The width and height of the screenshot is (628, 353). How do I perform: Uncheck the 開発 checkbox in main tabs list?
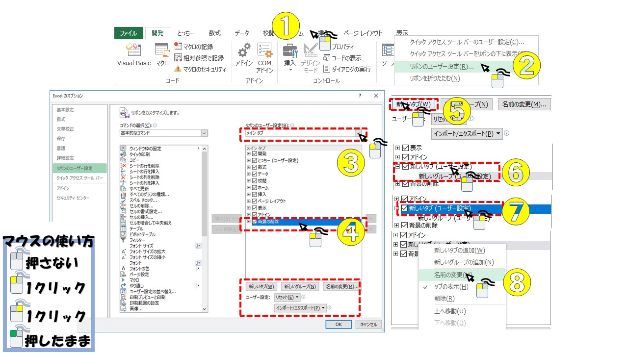coord(254,154)
